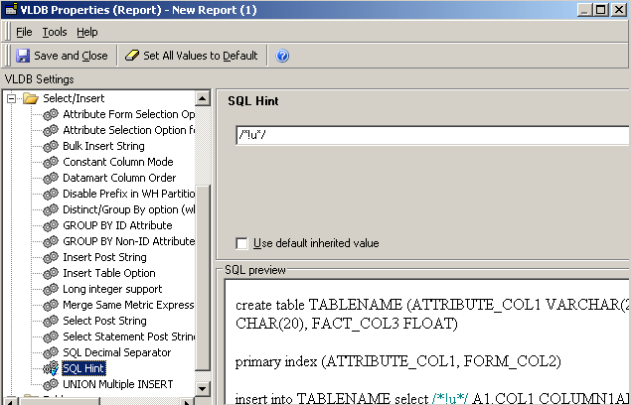The image size is (631, 405).
Task: Select SQL Decimal Separator in the tree
Action: [x=116, y=352]
